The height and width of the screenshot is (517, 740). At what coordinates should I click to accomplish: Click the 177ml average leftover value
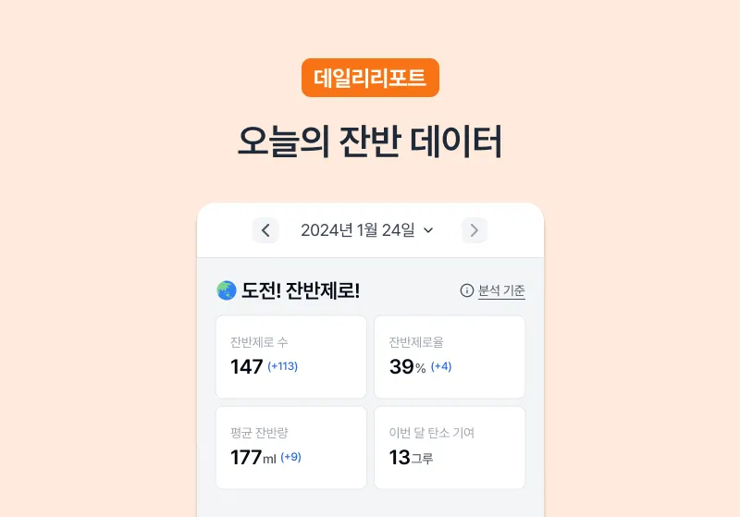pos(253,458)
